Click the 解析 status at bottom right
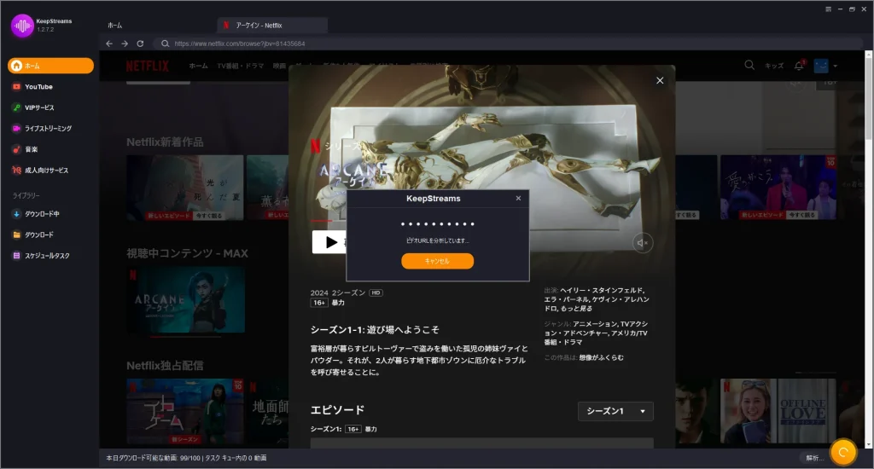Image resolution: width=874 pixels, height=469 pixels. tap(814, 458)
